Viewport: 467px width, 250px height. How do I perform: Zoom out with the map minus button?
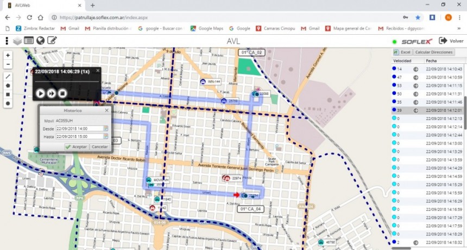coord(8,64)
